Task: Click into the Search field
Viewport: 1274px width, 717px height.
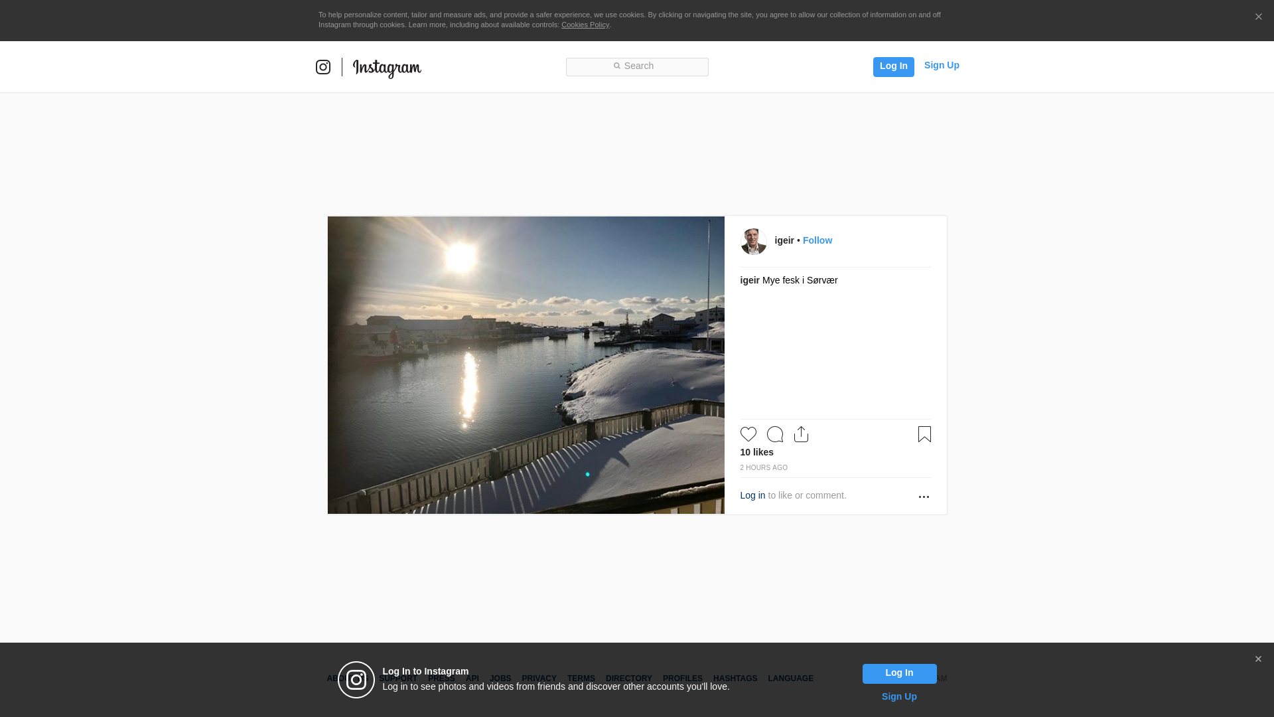Action: coord(637,66)
